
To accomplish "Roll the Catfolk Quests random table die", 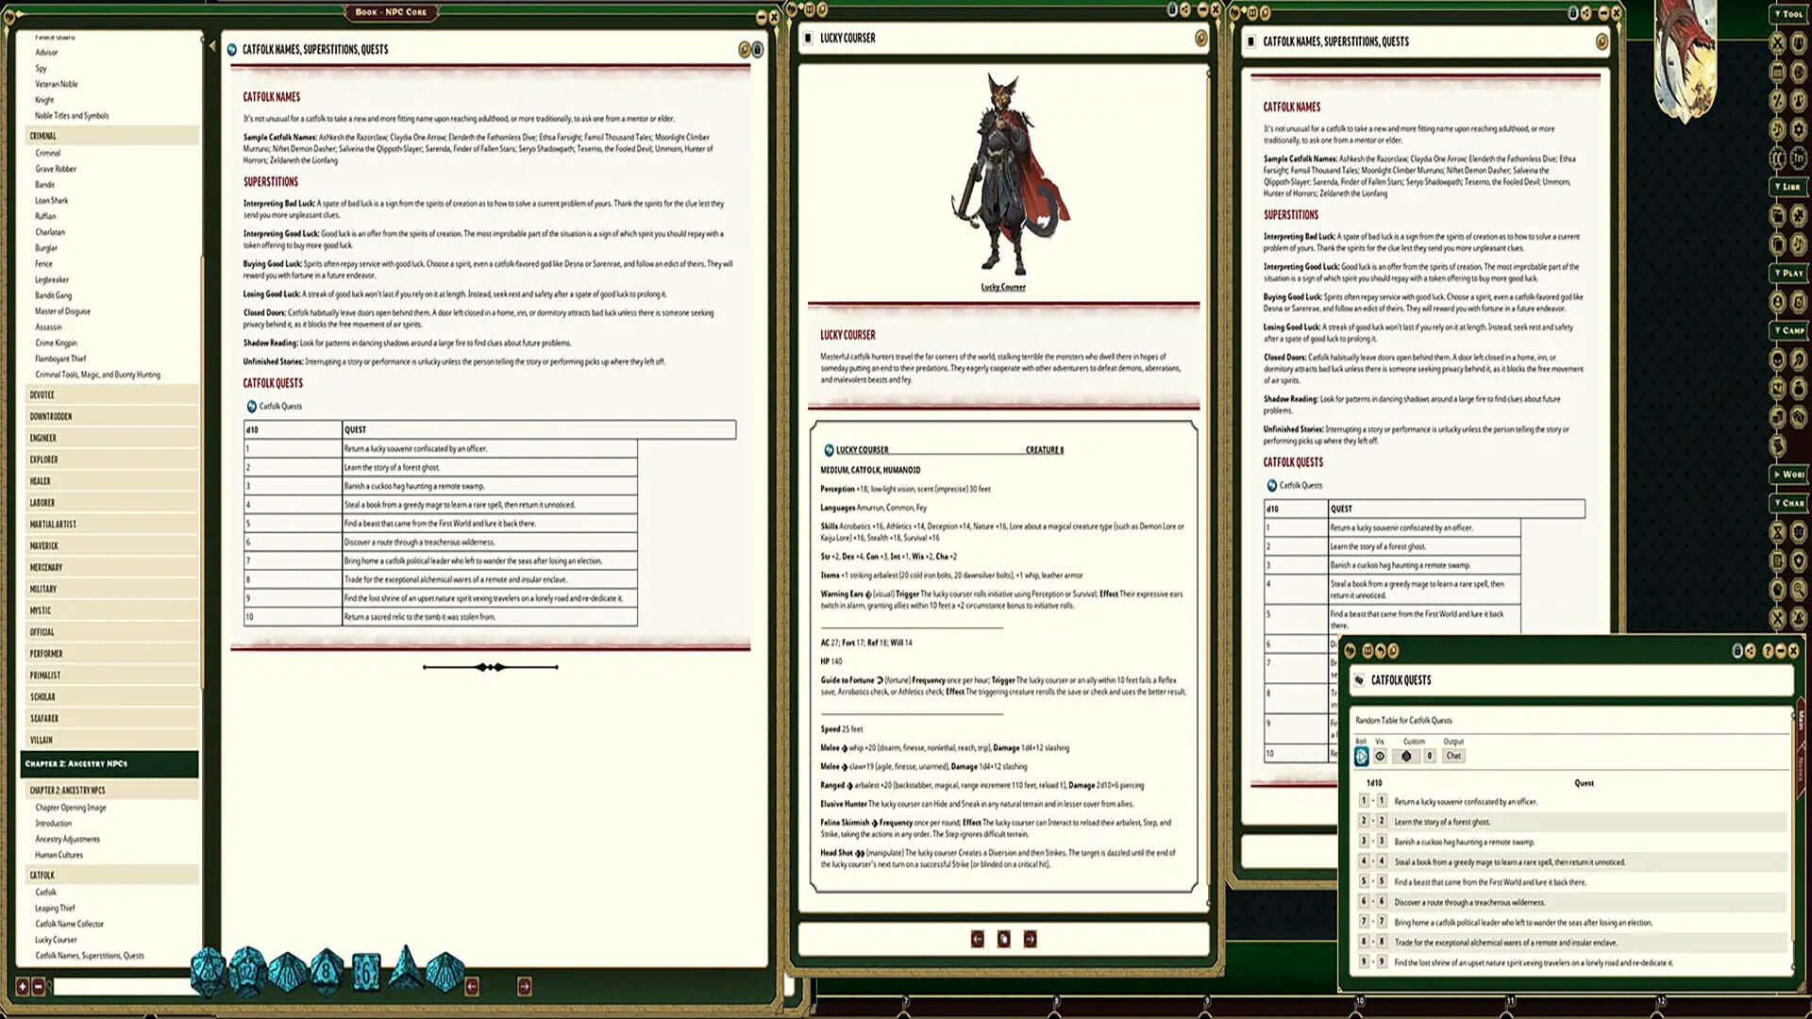I will tap(1361, 755).
